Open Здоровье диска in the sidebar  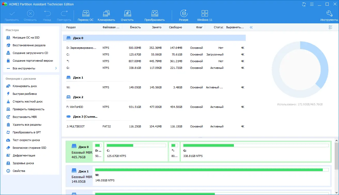click(x=20, y=163)
